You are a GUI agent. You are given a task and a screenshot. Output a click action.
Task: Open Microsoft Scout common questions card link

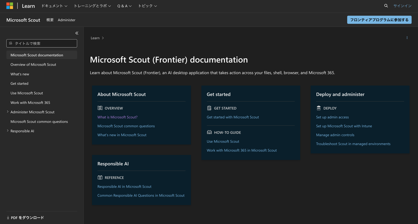[126, 126]
